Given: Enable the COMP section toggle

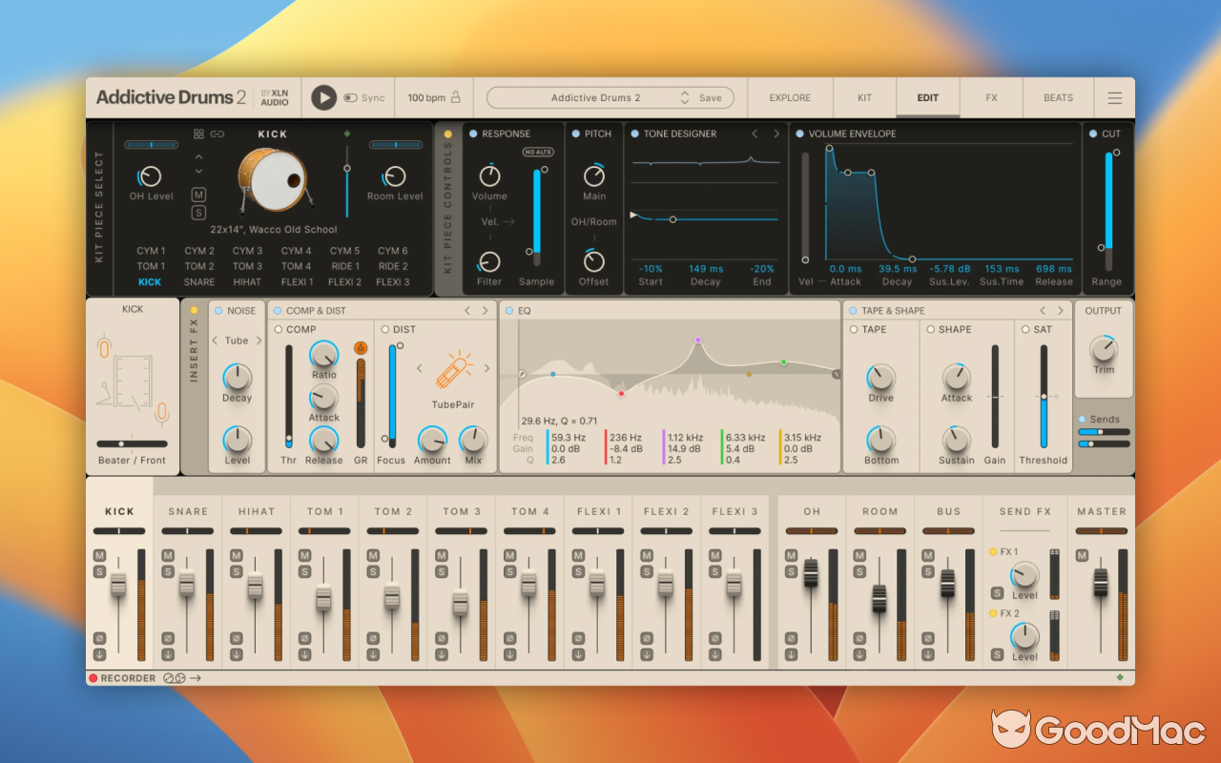Looking at the screenshot, I should [278, 329].
